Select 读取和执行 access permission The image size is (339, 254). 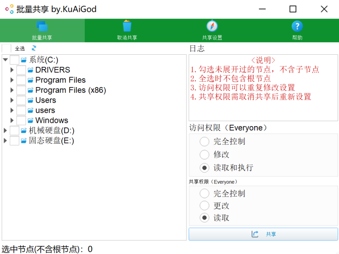pos(226,168)
